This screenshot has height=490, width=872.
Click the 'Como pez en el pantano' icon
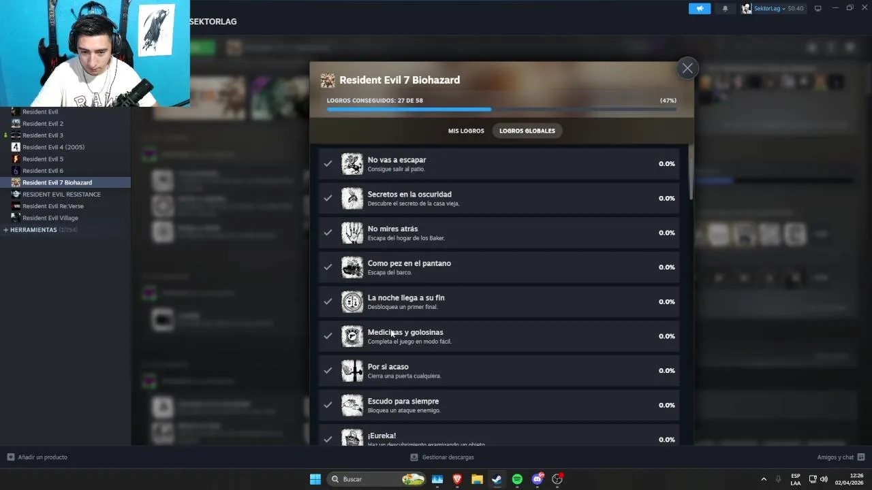352,267
